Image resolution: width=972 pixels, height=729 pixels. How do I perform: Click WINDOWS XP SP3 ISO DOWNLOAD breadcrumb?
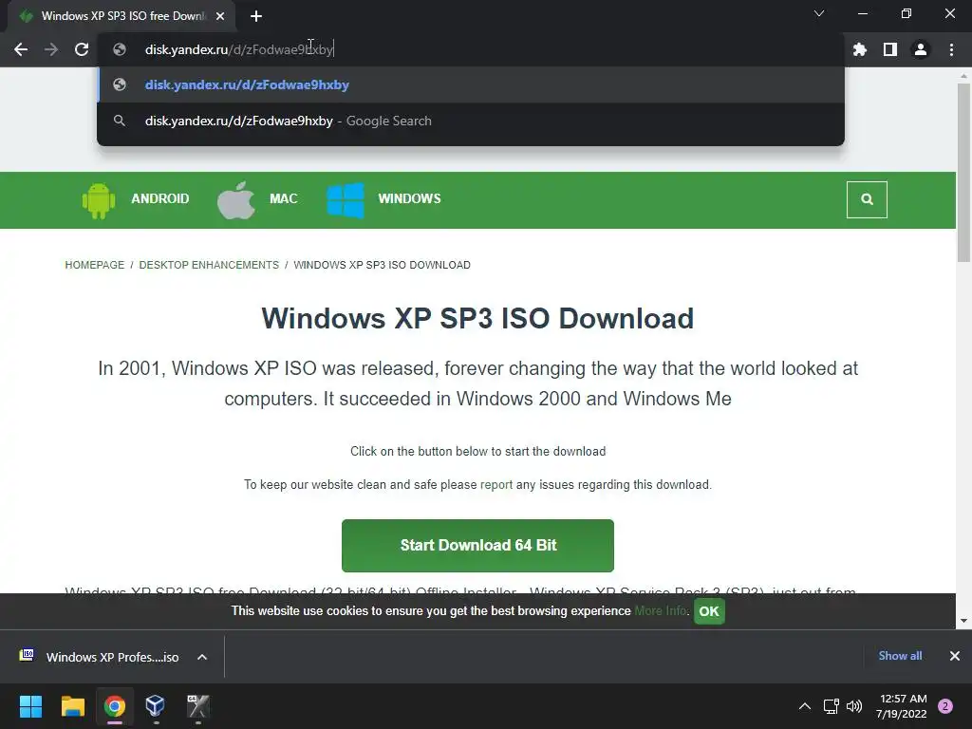(x=382, y=265)
